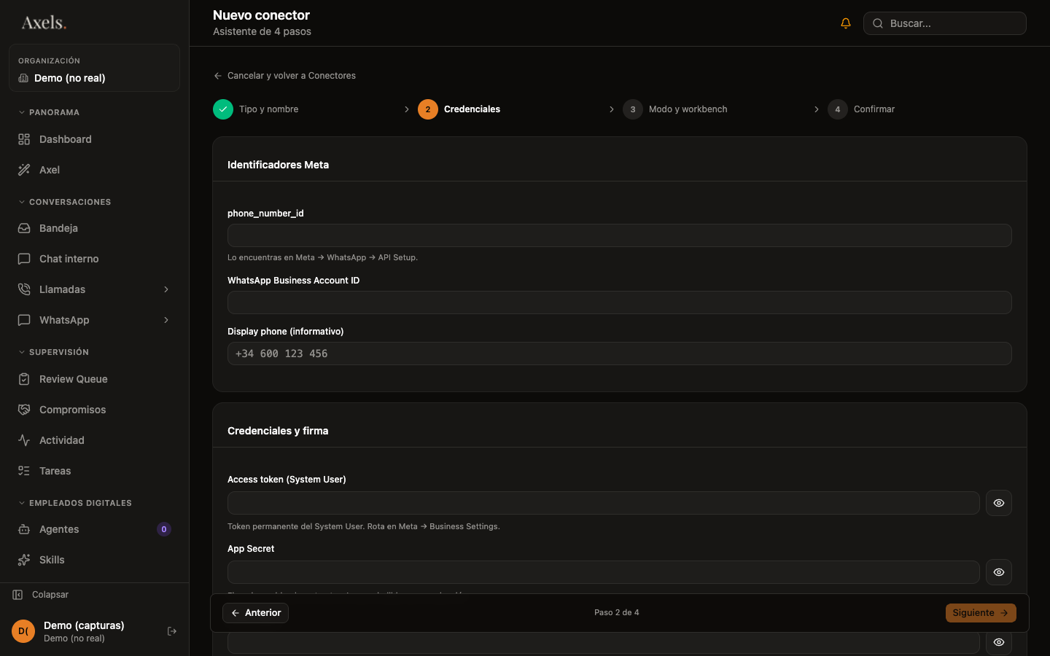Expand the WhatsApp submenu chevron
Image resolution: width=1050 pixels, height=656 pixels.
coord(166,320)
